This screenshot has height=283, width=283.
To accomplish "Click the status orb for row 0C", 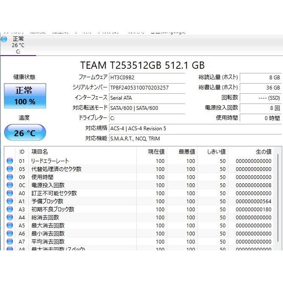I will coord(10,185).
